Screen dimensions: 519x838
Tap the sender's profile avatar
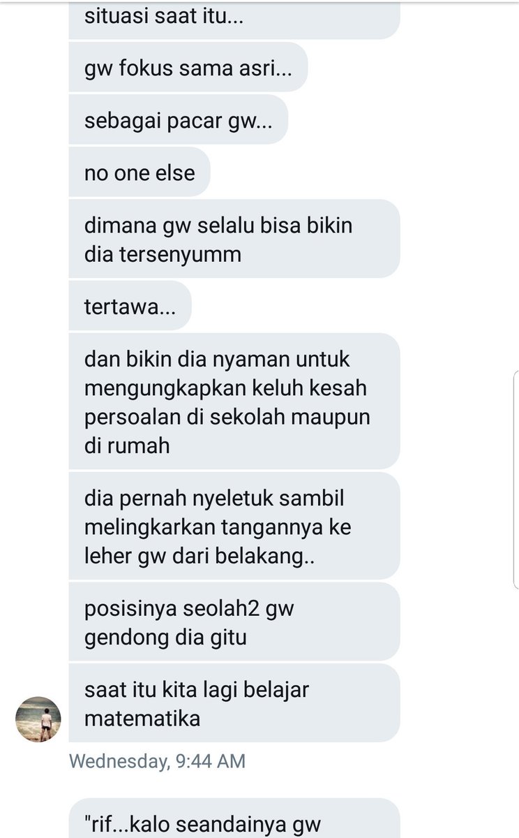38,719
